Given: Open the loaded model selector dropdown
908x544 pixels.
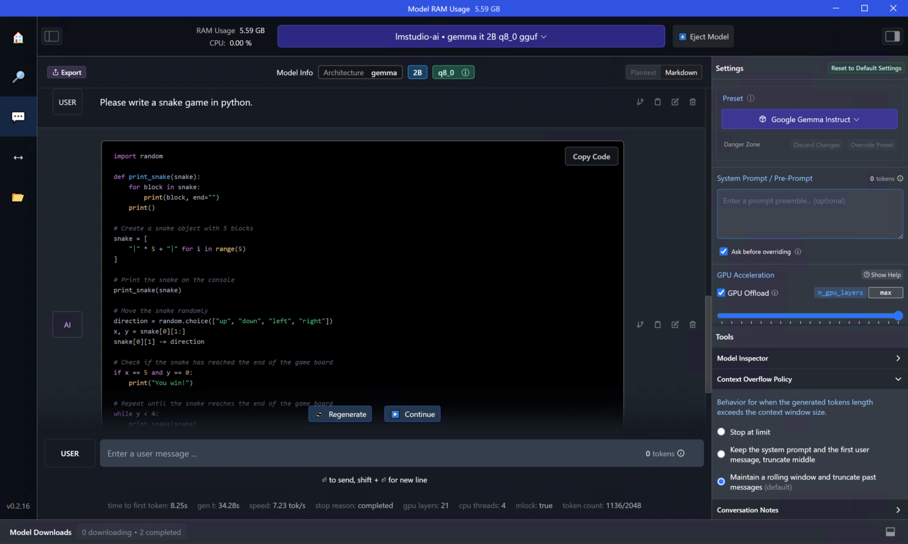Looking at the screenshot, I should click(471, 37).
